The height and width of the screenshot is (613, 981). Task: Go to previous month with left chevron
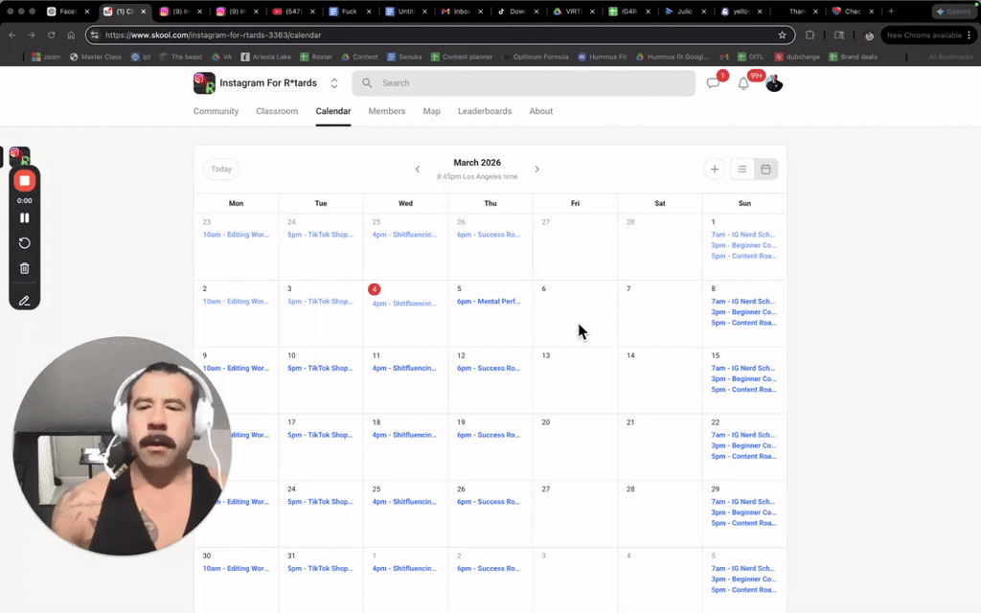point(417,169)
